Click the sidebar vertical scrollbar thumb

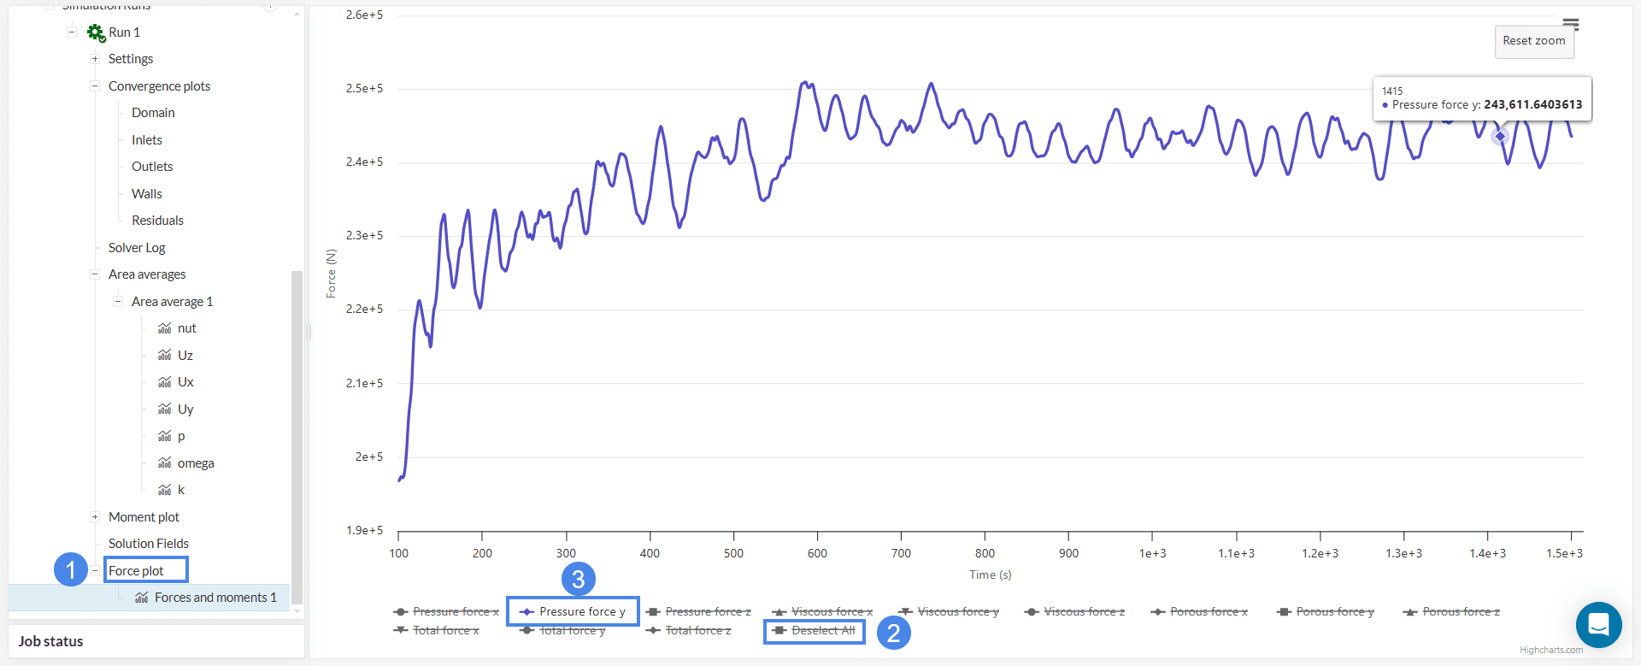297,427
